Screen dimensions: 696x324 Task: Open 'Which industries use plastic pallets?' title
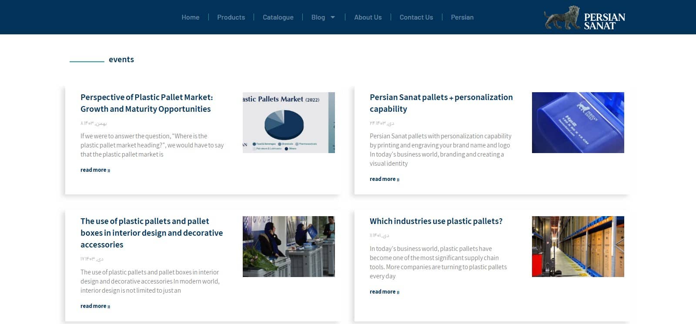point(436,221)
